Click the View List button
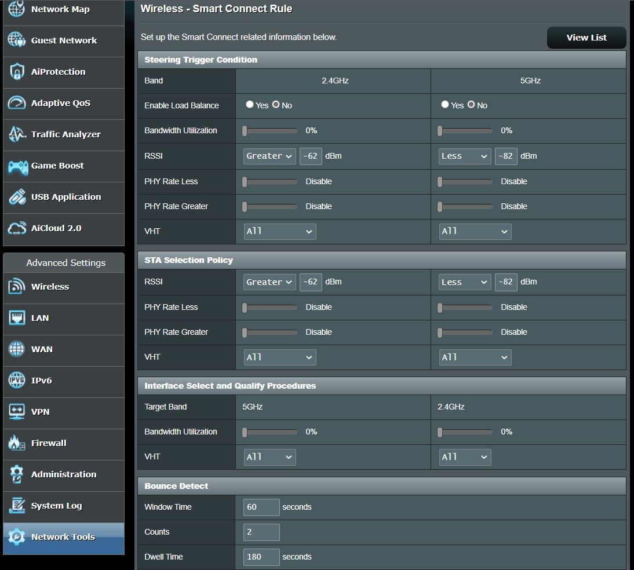Image resolution: width=634 pixels, height=570 pixels. pos(586,38)
